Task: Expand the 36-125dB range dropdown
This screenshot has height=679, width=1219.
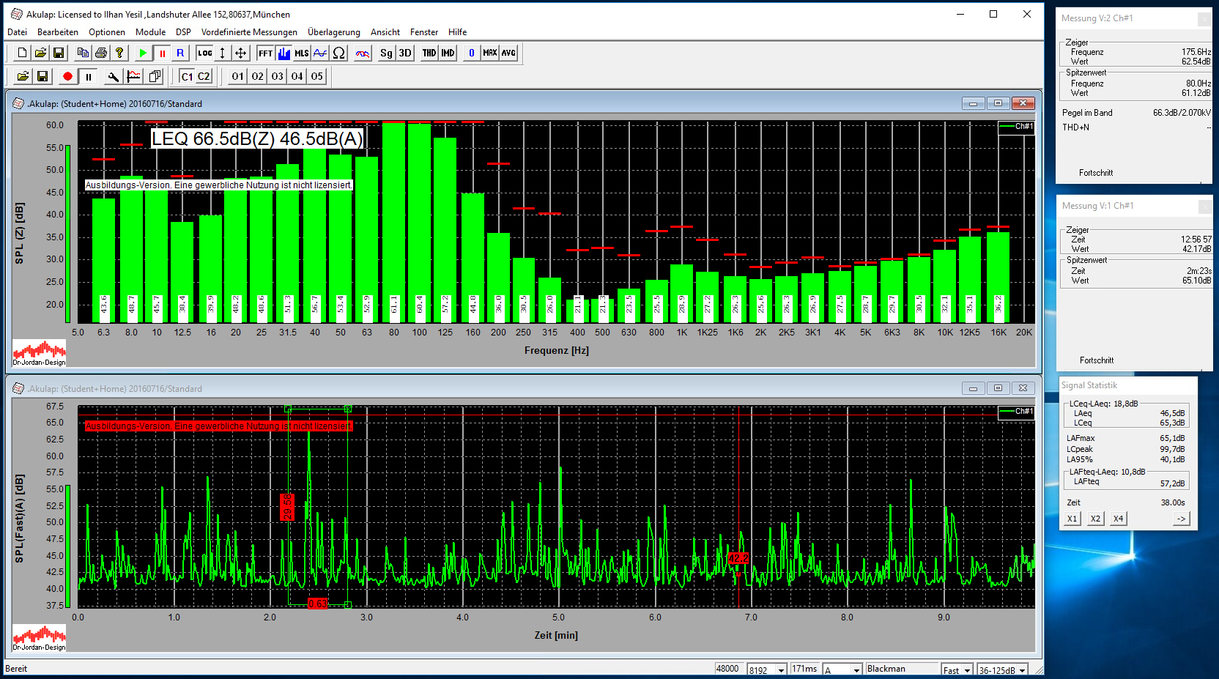Action: [x=1022, y=669]
